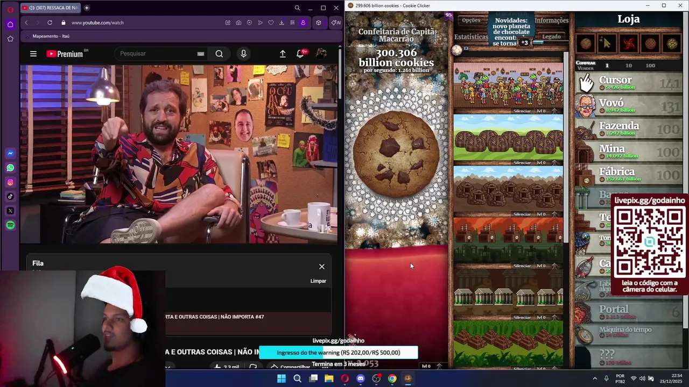Image resolution: width=689 pixels, height=387 pixels.
Task: Open Instagram in Opera sidebar
Action: tap(10, 182)
